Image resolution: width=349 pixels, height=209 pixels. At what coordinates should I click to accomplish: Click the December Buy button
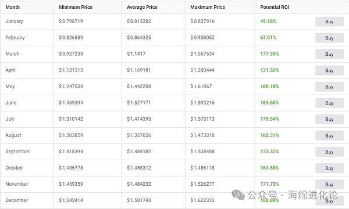tap(329, 200)
